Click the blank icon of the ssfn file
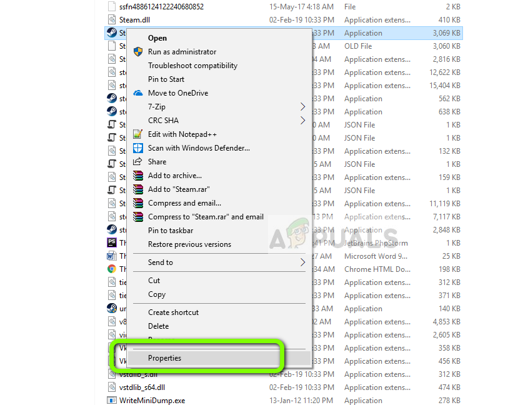Image resolution: width=513 pixels, height=405 pixels. click(112, 6)
